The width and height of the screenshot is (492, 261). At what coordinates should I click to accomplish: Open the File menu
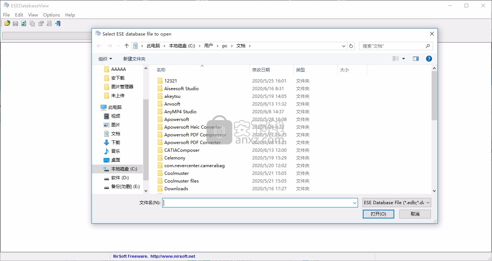[x=6, y=15]
